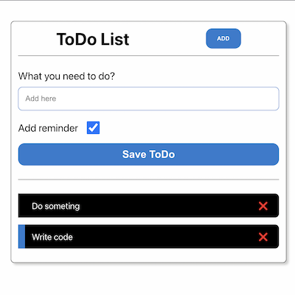Select the Write code todo item
This screenshot has height=295, width=295.
click(148, 237)
